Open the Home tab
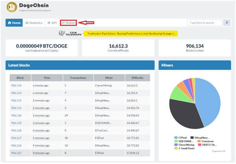236x164 pixels. click(x=14, y=23)
